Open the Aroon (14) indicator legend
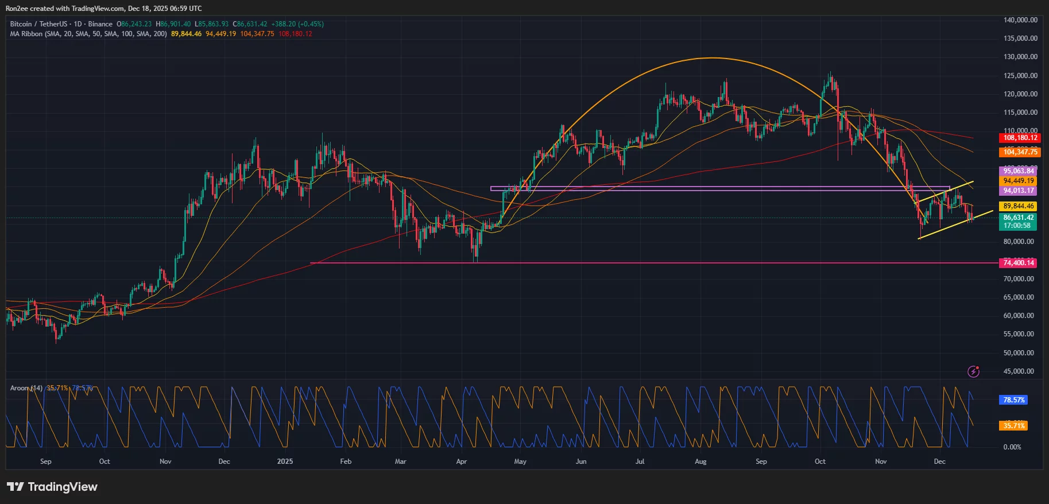Image resolution: width=1049 pixels, height=504 pixels. tap(26, 388)
